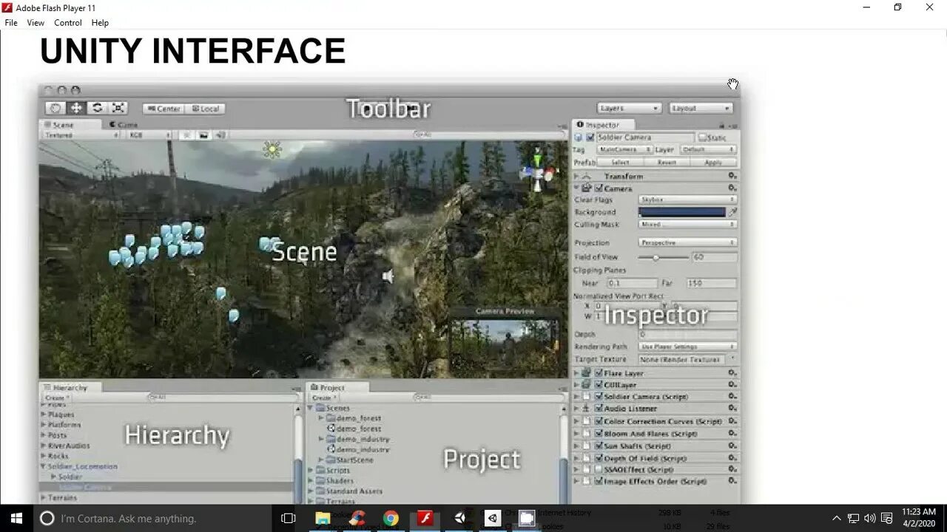This screenshot has height=532, width=947.
Task: Expand the Transform component
Action: [577, 176]
